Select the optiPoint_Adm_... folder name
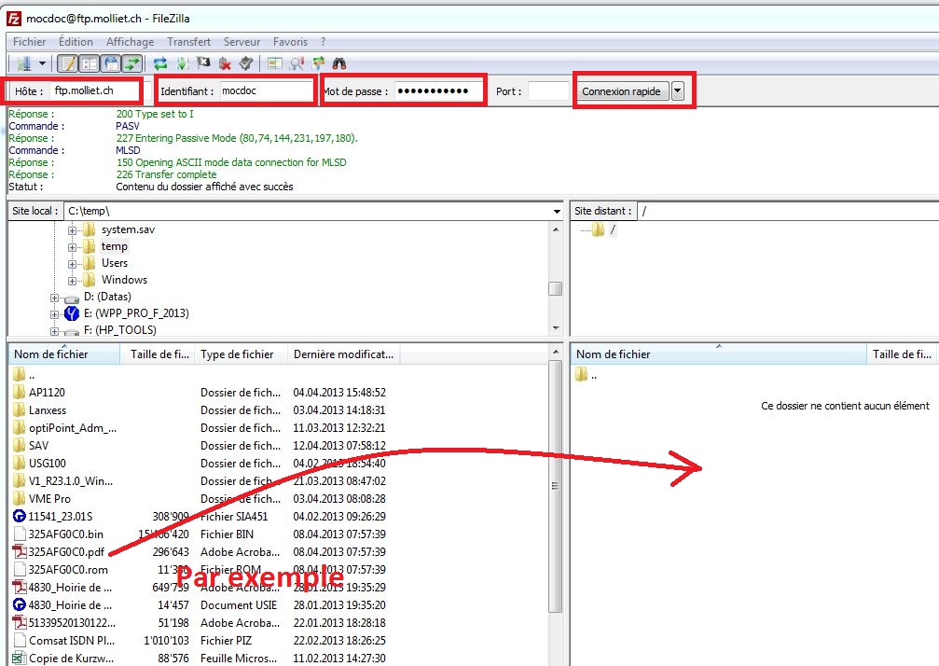Viewport: 939px width, 666px height. (73, 428)
